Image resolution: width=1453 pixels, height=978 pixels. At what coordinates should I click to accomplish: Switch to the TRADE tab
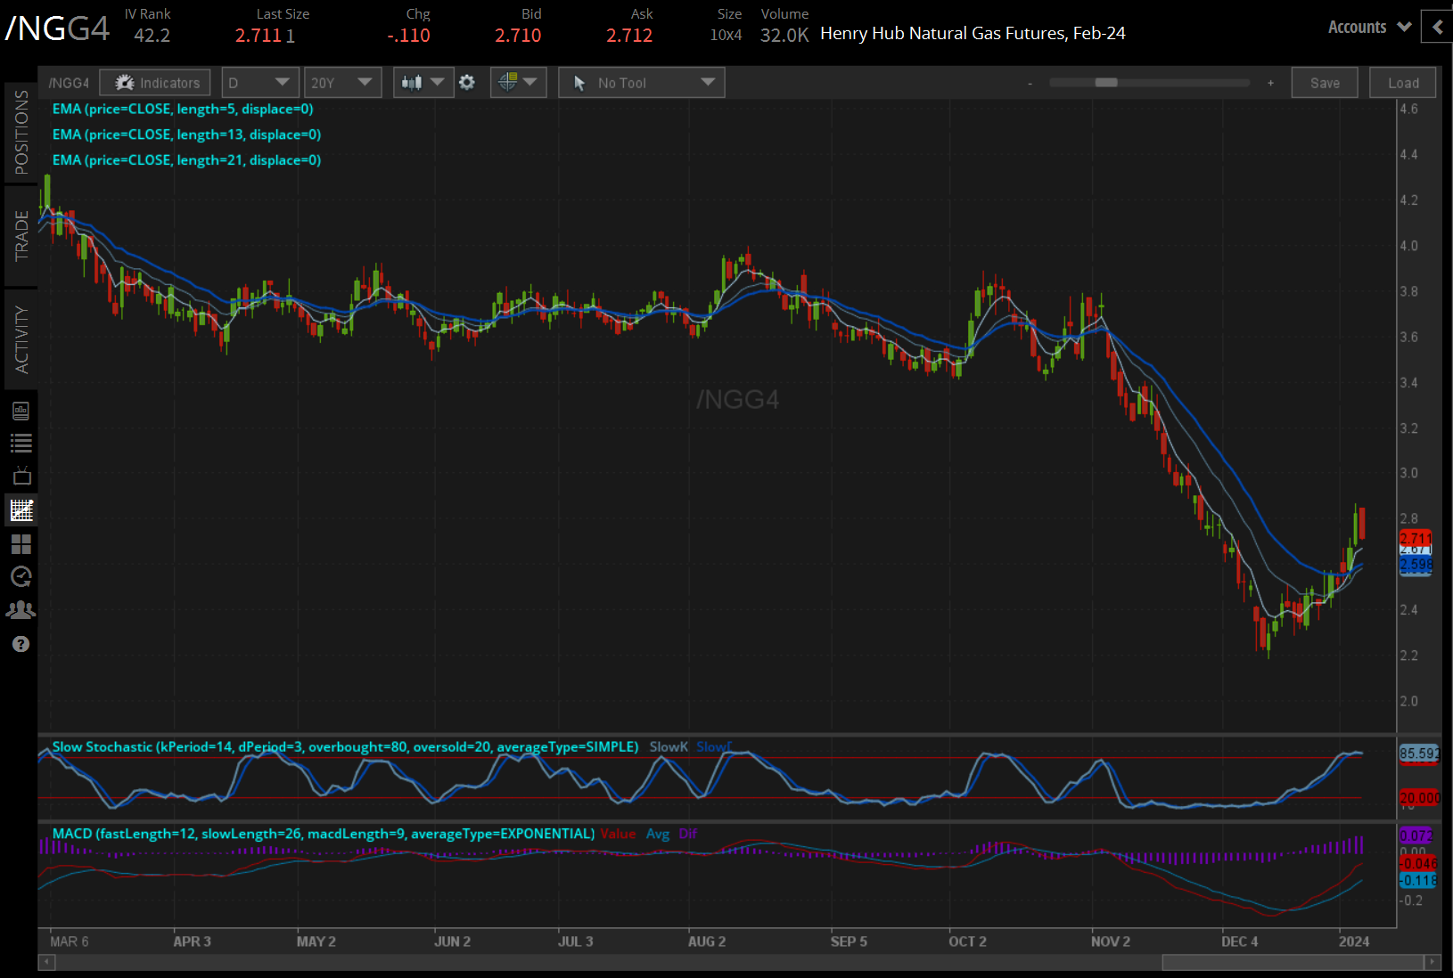click(x=21, y=236)
